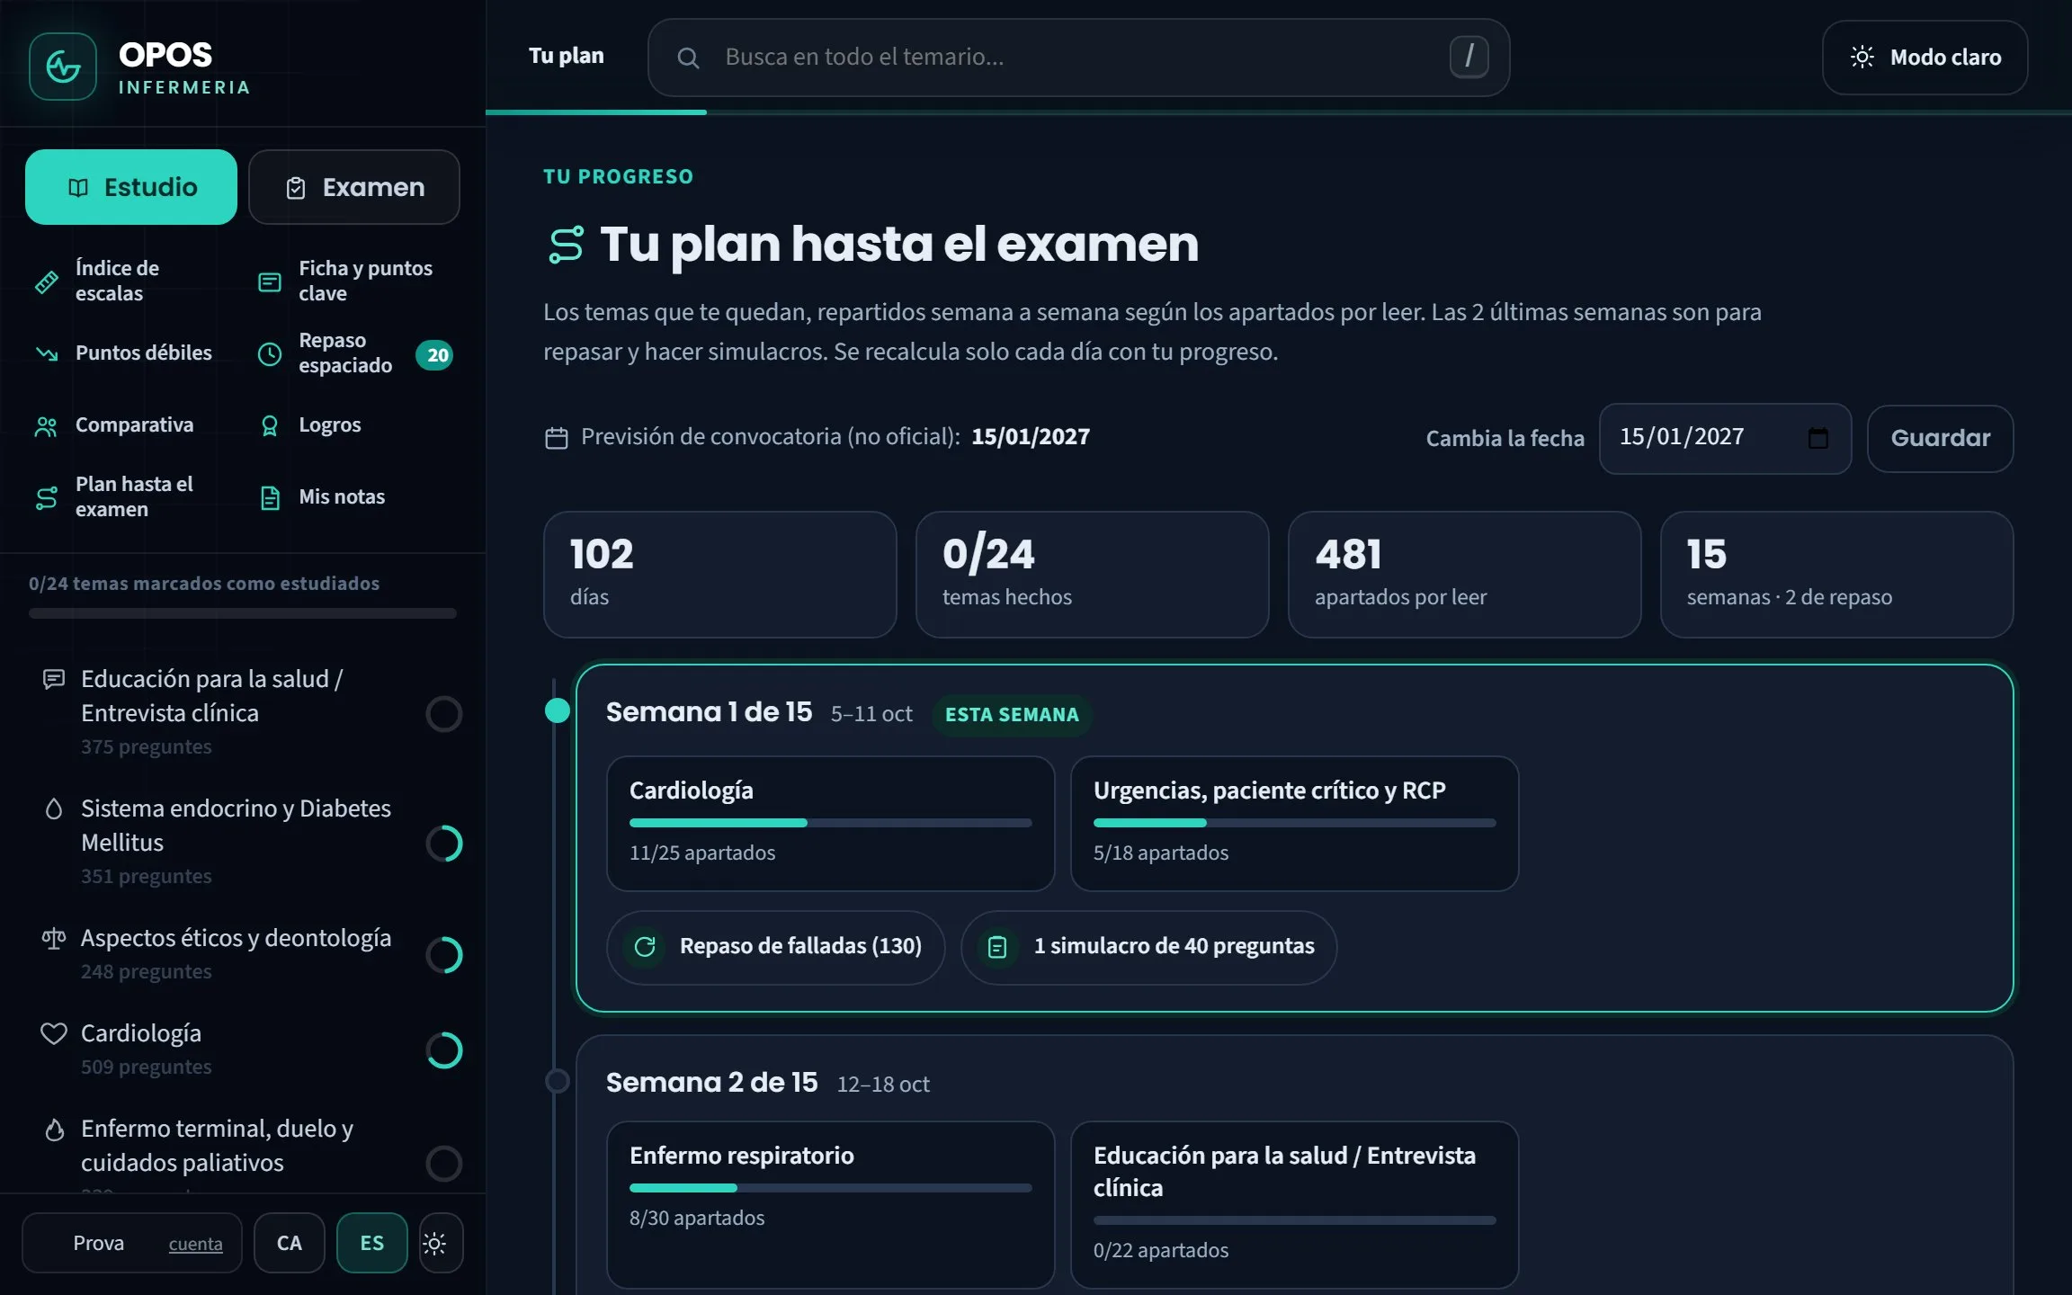Open Mis notas document icon
This screenshot has height=1295, width=2072.
tap(270, 497)
